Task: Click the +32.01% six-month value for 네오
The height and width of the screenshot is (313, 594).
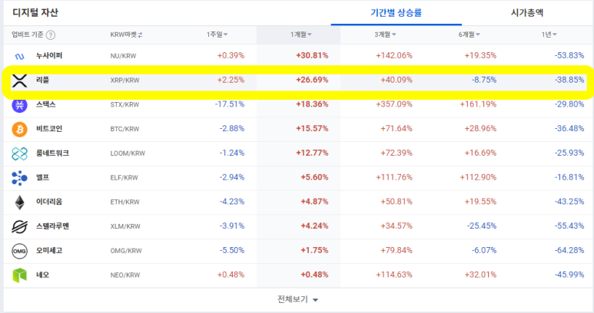Action: click(x=480, y=275)
